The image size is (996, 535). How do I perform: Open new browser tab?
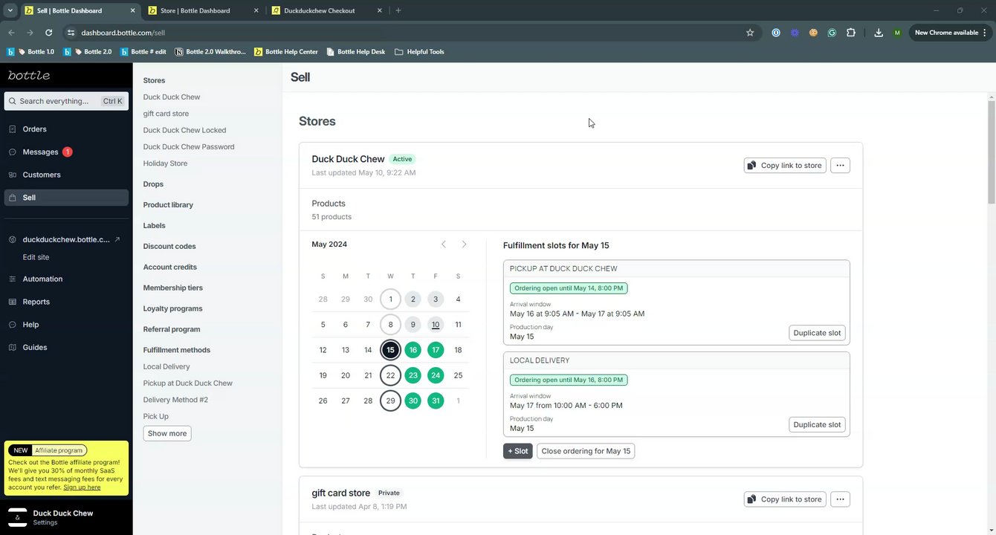(398, 10)
